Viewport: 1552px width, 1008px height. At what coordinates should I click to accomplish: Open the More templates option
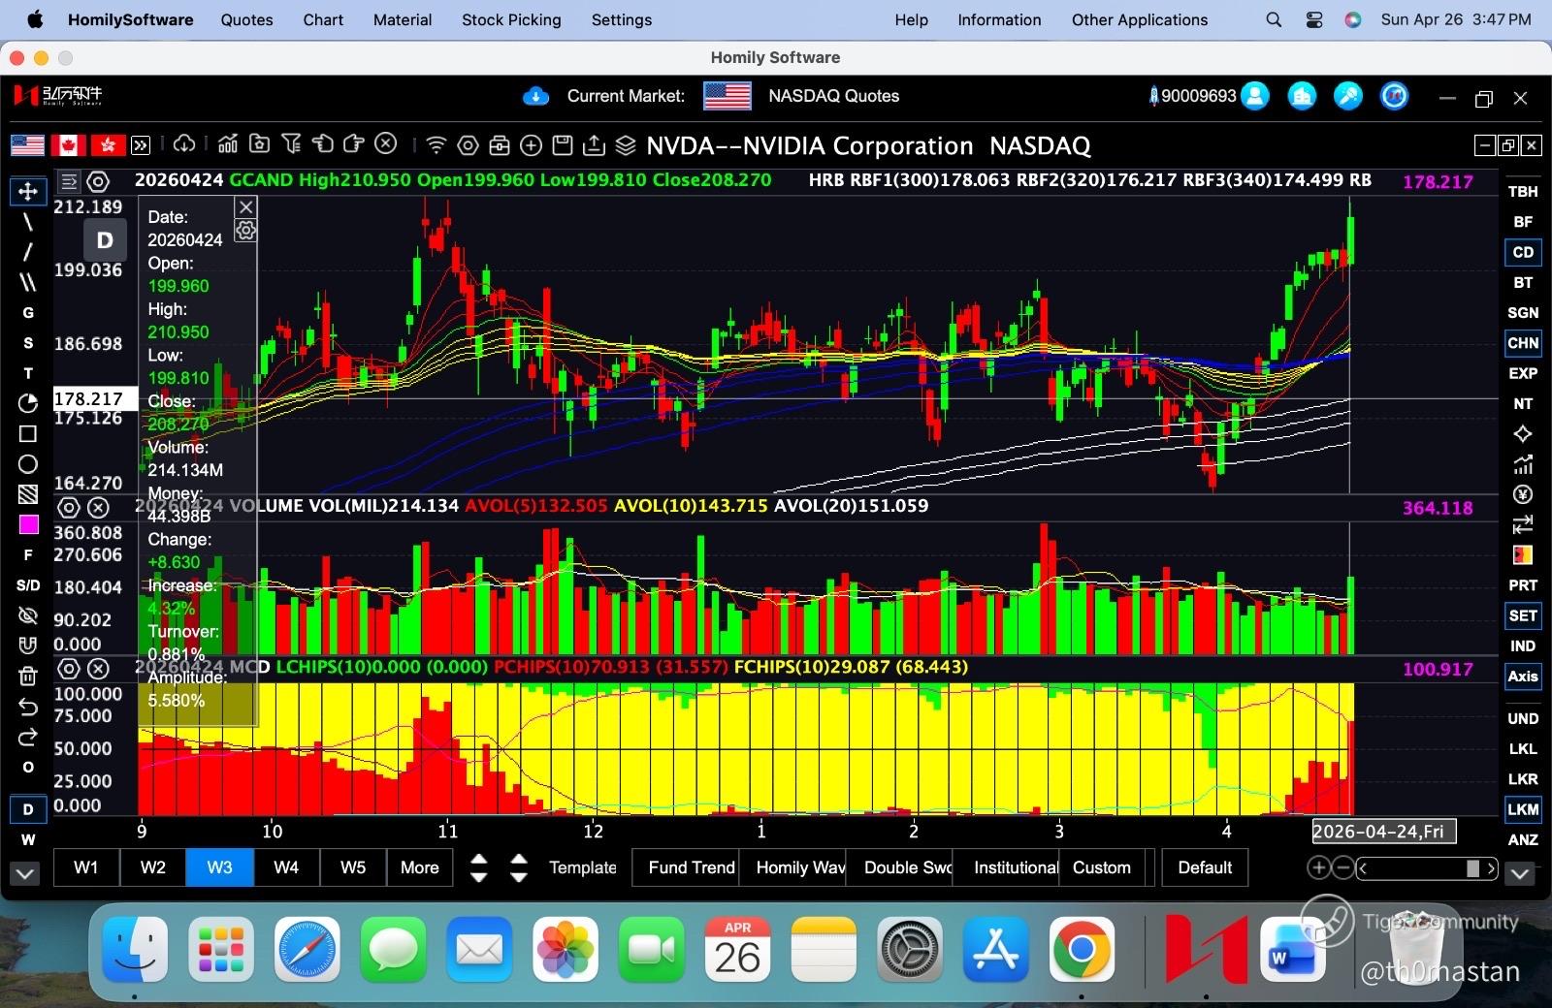coord(420,867)
